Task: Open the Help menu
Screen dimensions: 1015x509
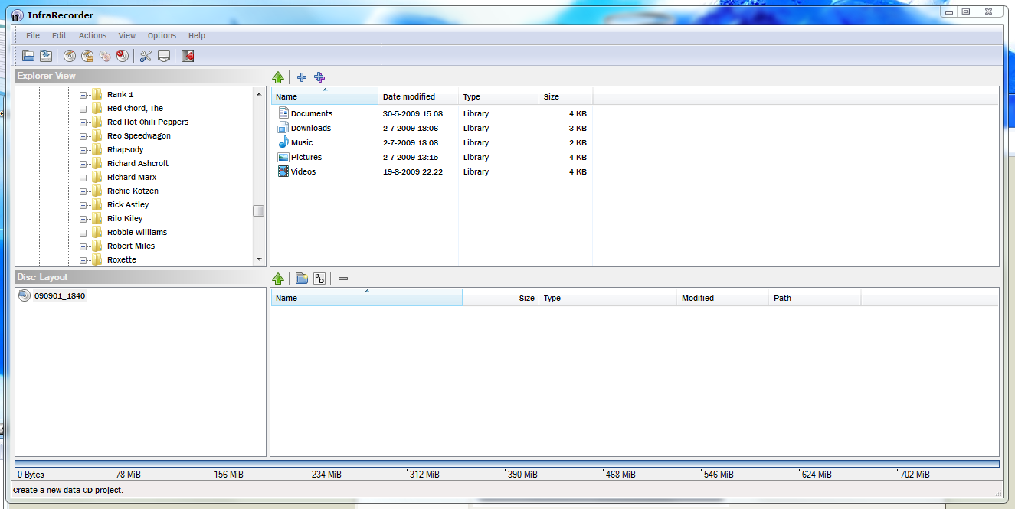Action: tap(197, 35)
